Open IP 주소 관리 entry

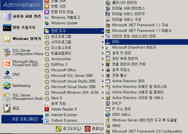pos(146,109)
